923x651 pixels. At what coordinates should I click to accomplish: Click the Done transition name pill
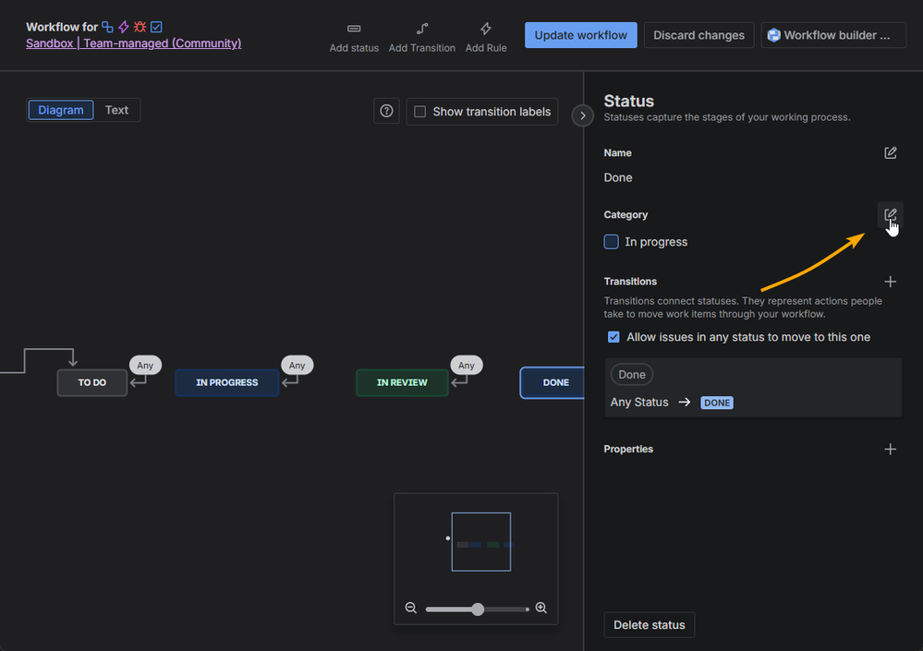[632, 375]
